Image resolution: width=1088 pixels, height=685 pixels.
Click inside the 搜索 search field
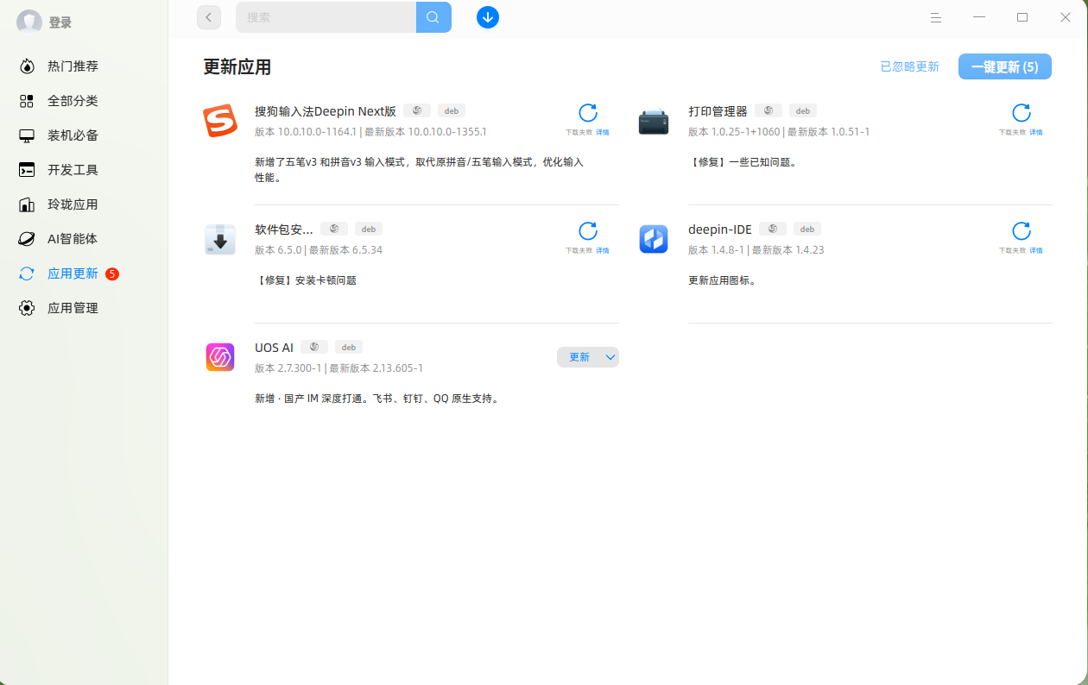click(x=328, y=17)
